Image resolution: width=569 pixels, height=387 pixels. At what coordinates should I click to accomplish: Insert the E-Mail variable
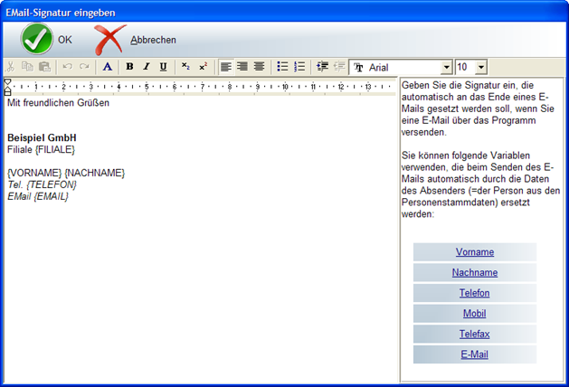point(475,354)
